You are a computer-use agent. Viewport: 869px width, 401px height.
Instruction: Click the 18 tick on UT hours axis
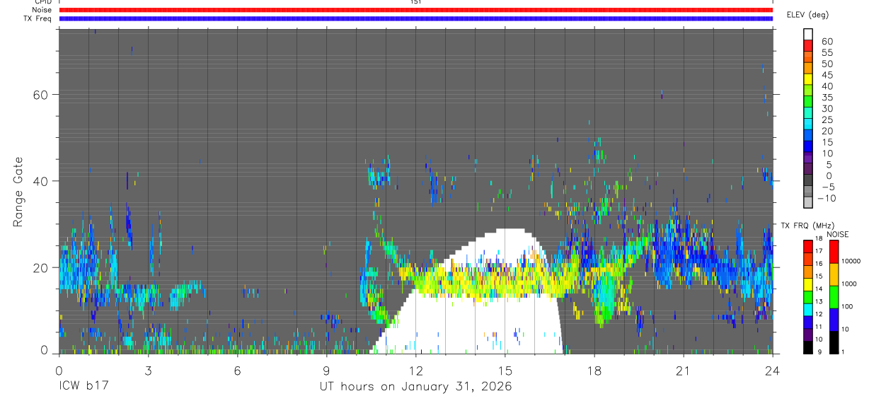point(594,371)
